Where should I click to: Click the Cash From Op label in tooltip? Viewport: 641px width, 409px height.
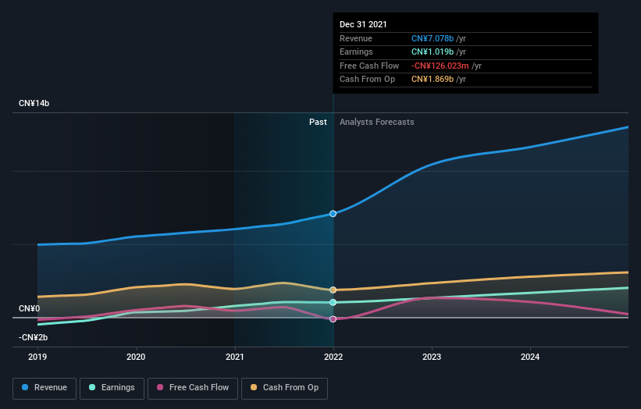point(367,80)
